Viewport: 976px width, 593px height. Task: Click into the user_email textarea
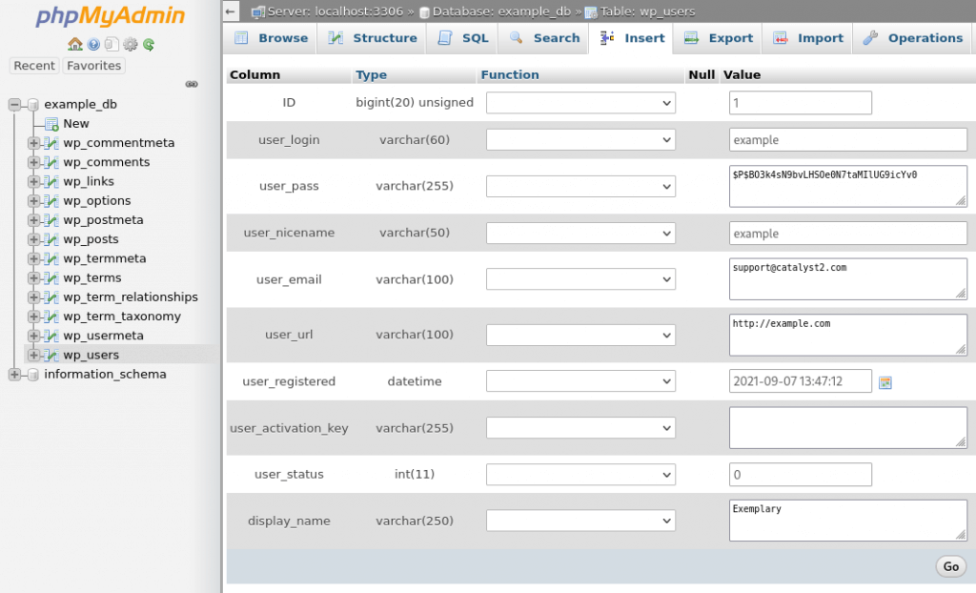click(847, 279)
